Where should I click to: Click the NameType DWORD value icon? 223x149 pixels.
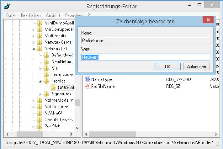click(87, 79)
